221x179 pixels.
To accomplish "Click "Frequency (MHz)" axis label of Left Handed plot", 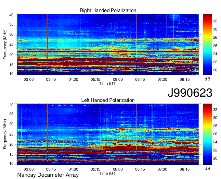I will [5, 134].
